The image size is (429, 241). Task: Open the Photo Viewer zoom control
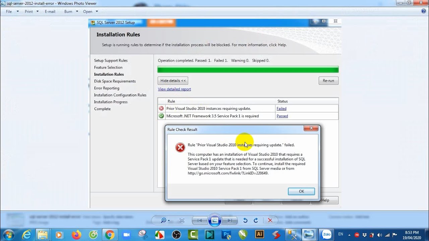click(165, 220)
